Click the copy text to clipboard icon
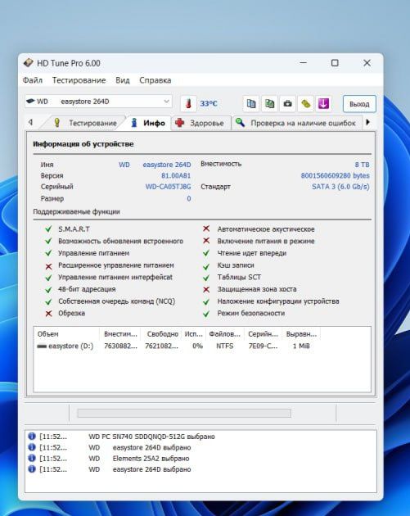Image resolution: width=410 pixels, height=516 pixels. pyautogui.click(x=251, y=104)
